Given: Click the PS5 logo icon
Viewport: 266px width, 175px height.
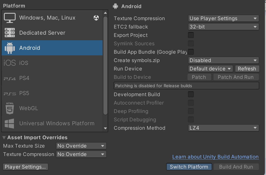Looking at the screenshot, I should [x=10, y=94].
